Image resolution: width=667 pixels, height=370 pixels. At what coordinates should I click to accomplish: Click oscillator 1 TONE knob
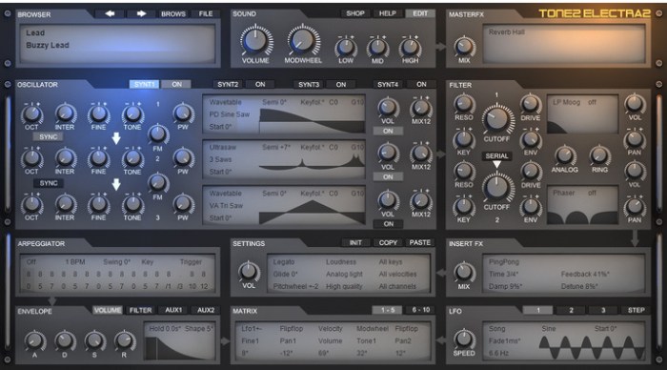coord(132,113)
